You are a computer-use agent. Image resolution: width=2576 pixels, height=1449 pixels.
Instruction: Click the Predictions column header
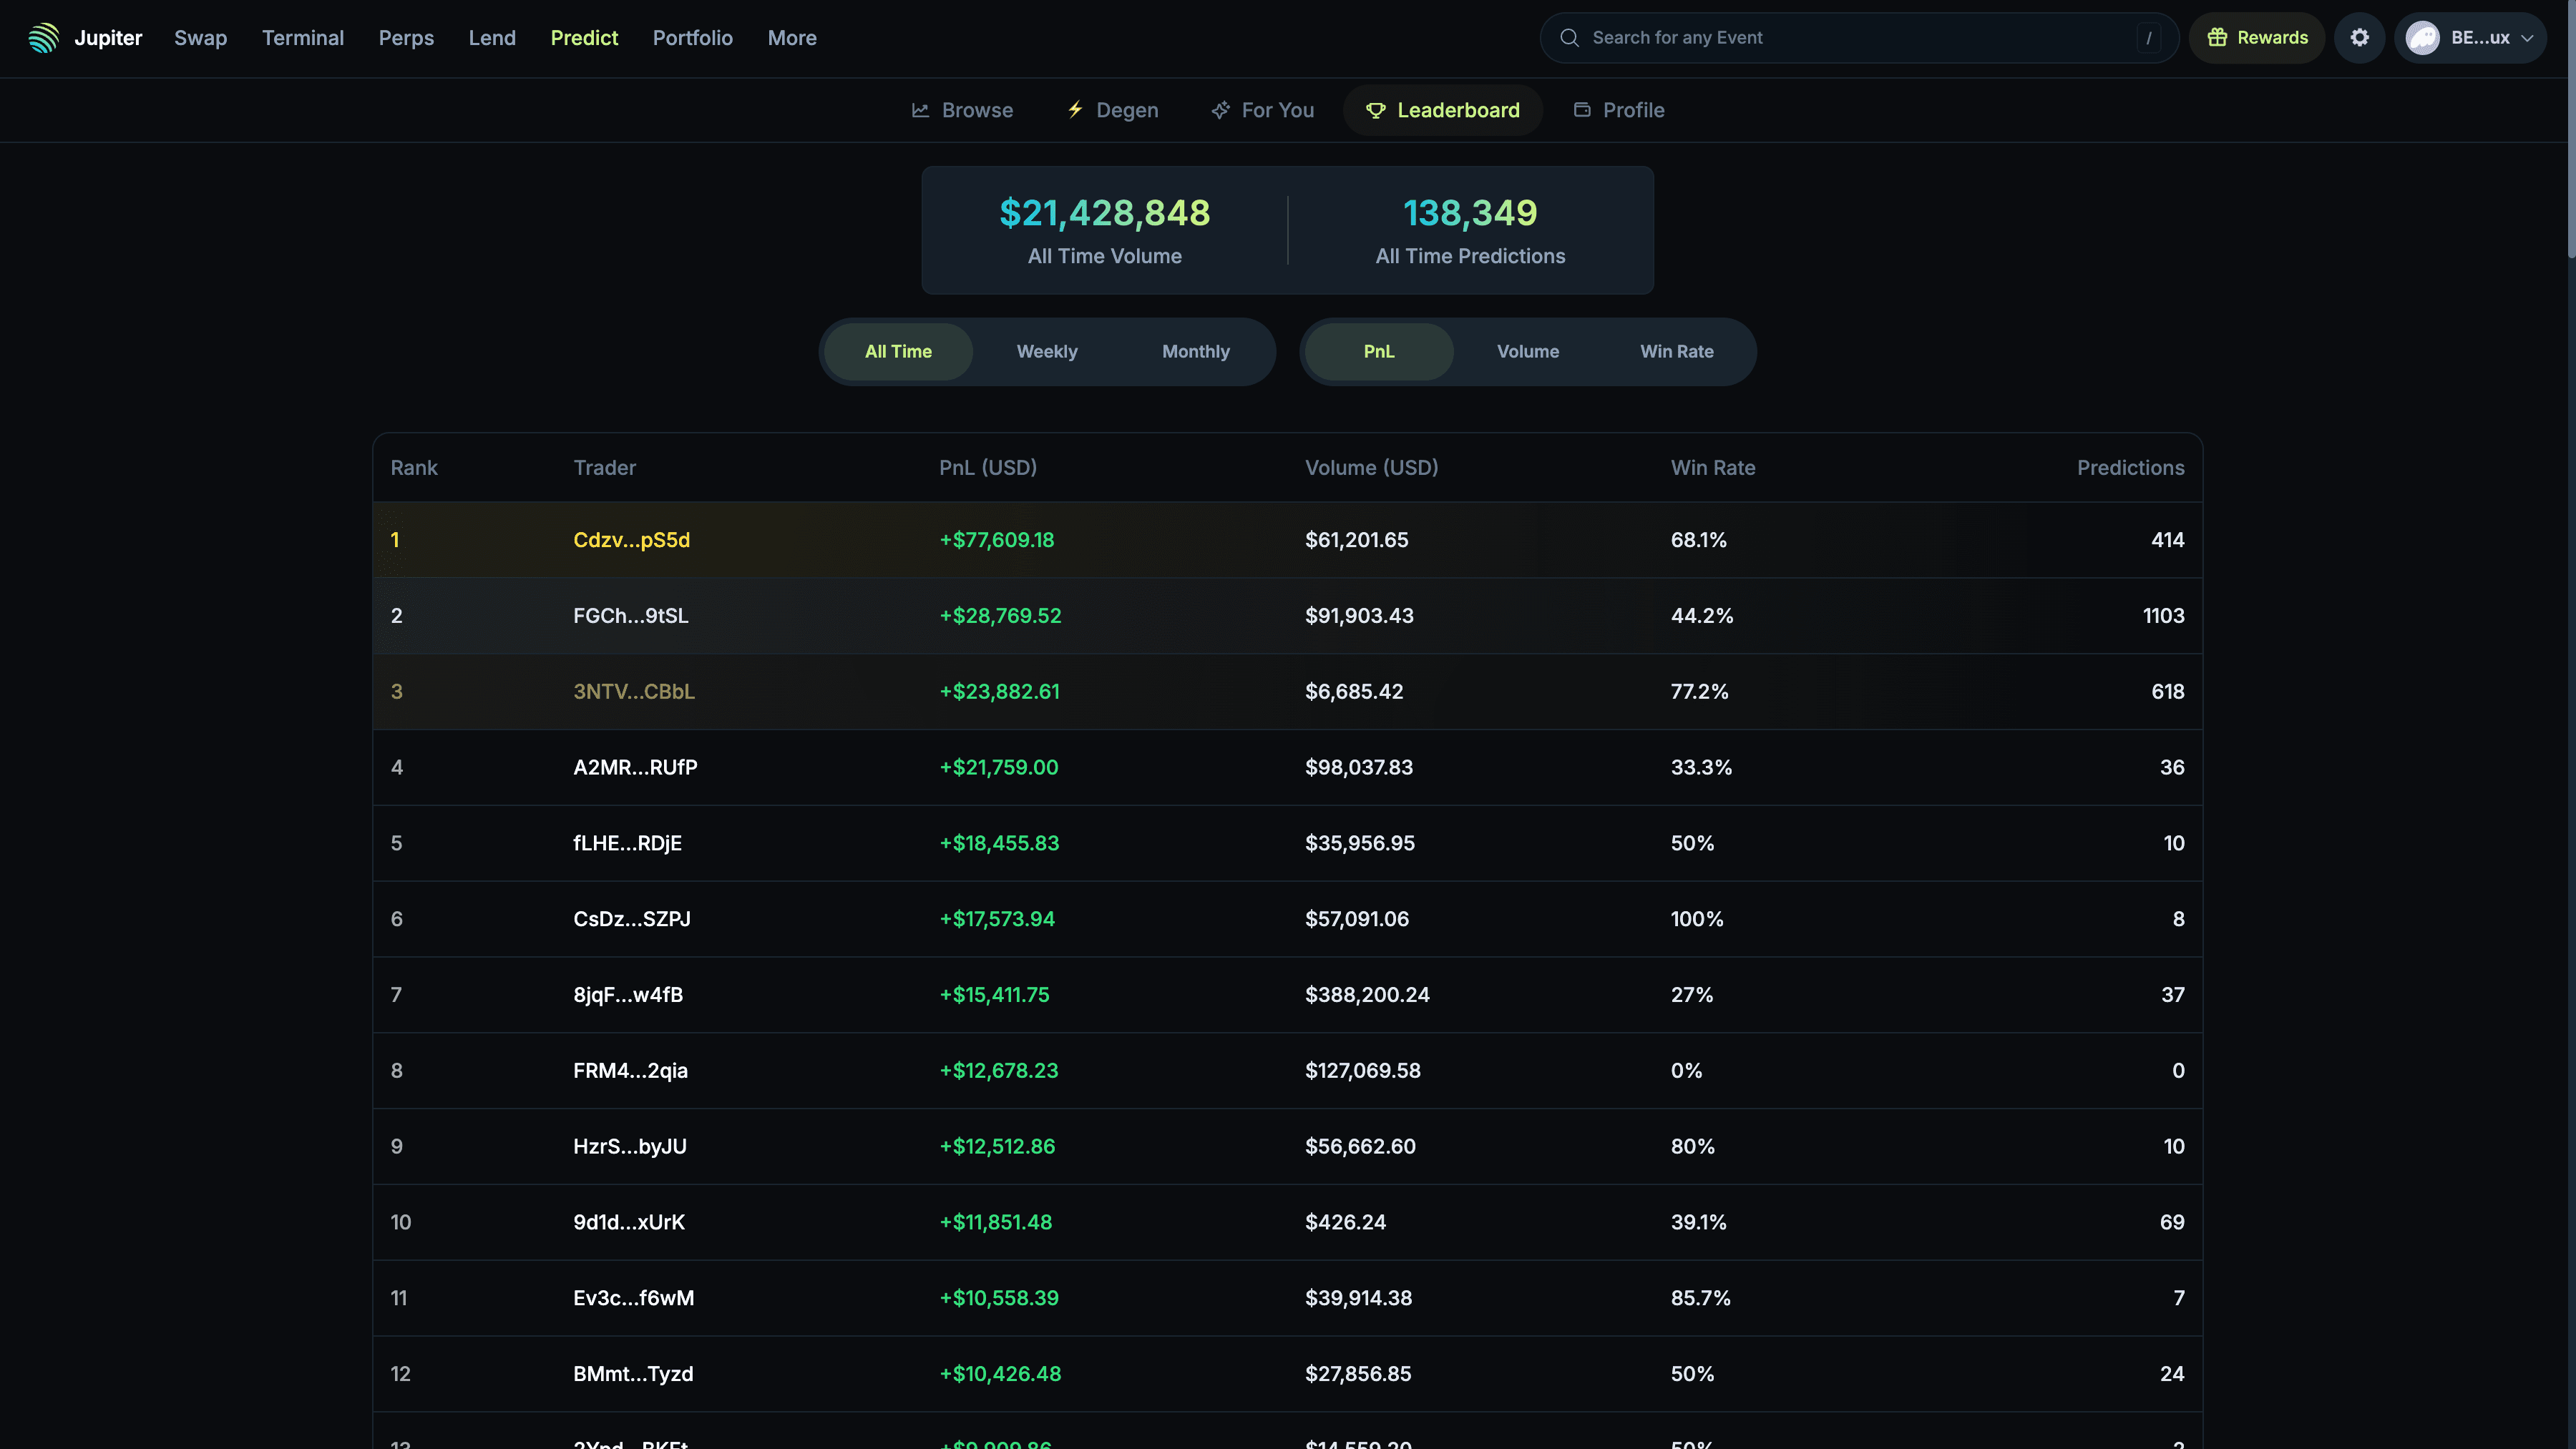(2130, 468)
